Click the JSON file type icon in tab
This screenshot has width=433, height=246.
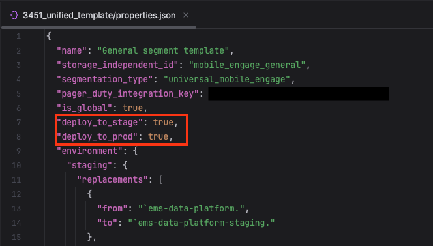tap(14, 15)
